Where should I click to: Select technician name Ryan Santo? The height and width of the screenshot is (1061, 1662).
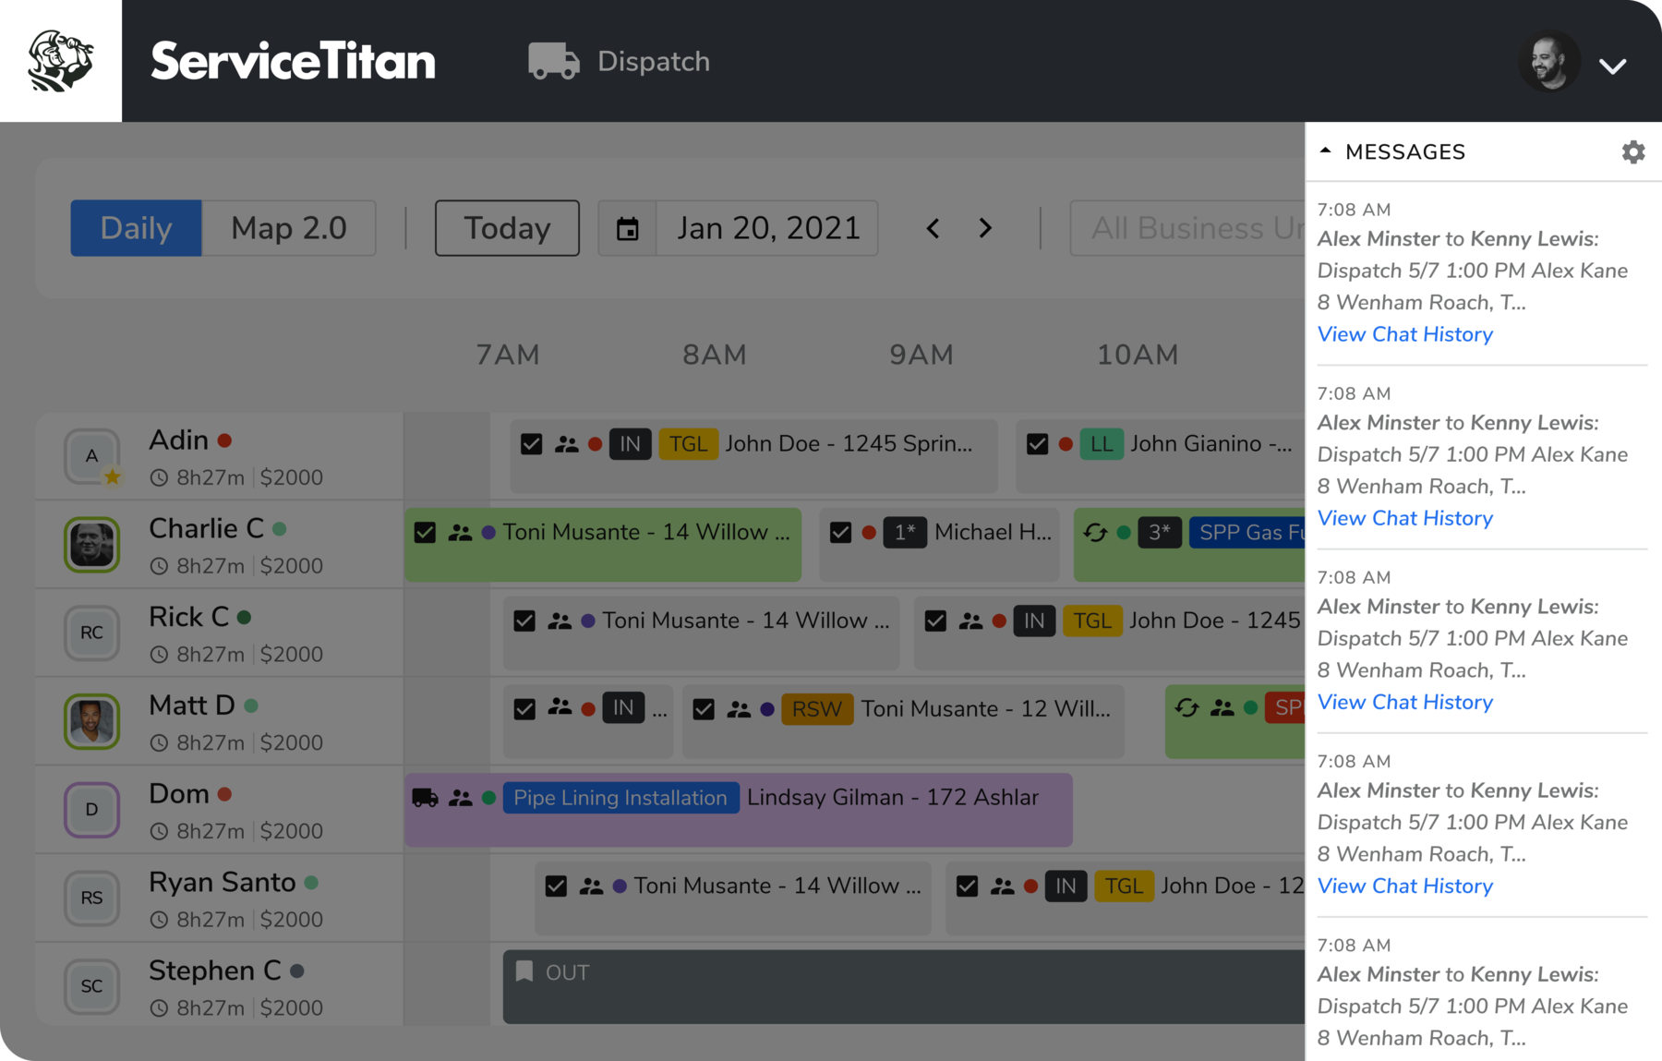click(223, 882)
